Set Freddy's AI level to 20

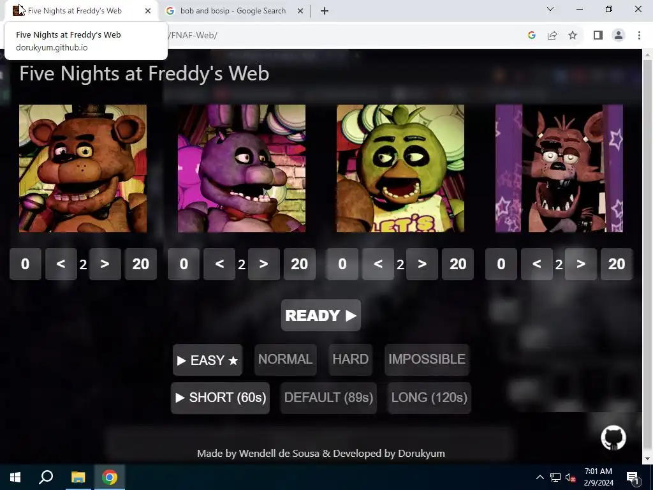point(141,264)
